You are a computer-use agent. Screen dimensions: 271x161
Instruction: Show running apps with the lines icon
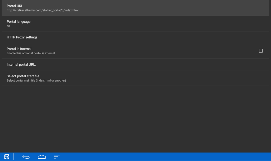point(57,156)
